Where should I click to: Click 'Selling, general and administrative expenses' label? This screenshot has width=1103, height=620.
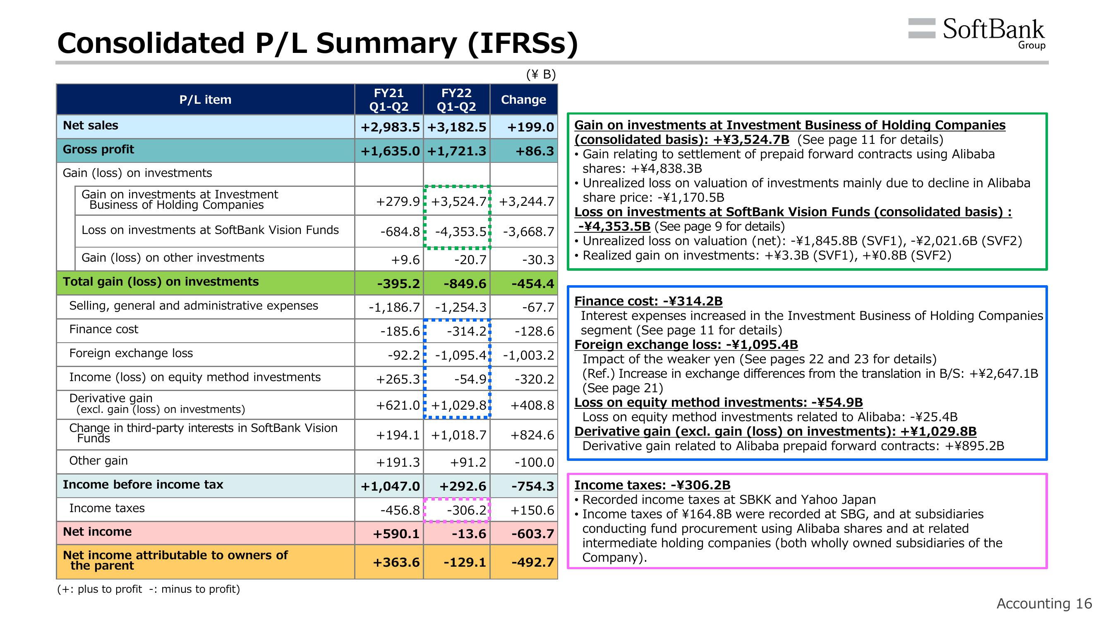tap(194, 305)
